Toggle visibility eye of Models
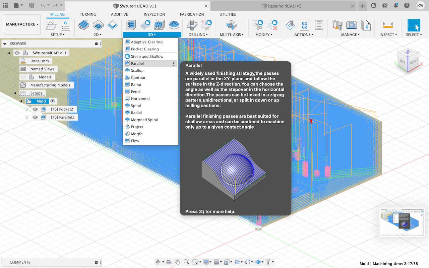The width and height of the screenshot is (429, 268). coord(23,77)
